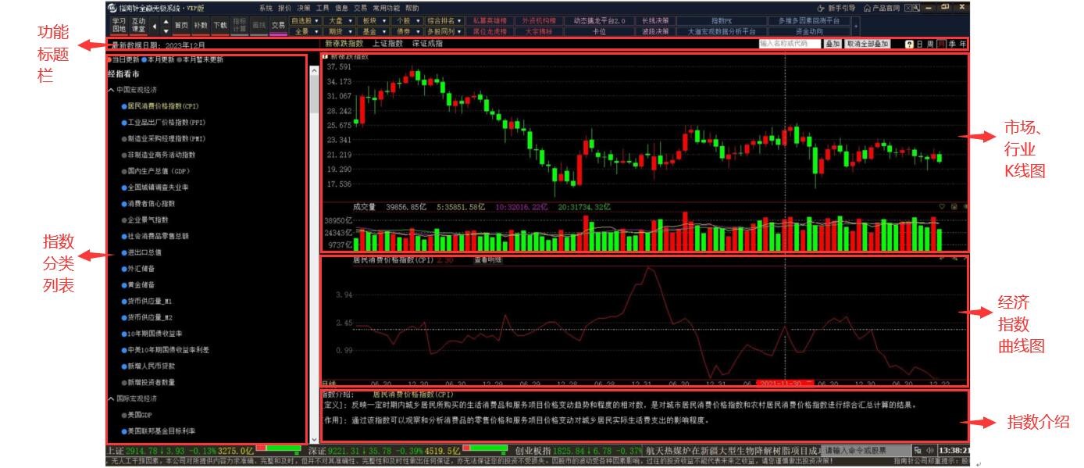Screen dimensions: 1084x468
Task: Select the 上证指数 tab
Action: coord(387,44)
